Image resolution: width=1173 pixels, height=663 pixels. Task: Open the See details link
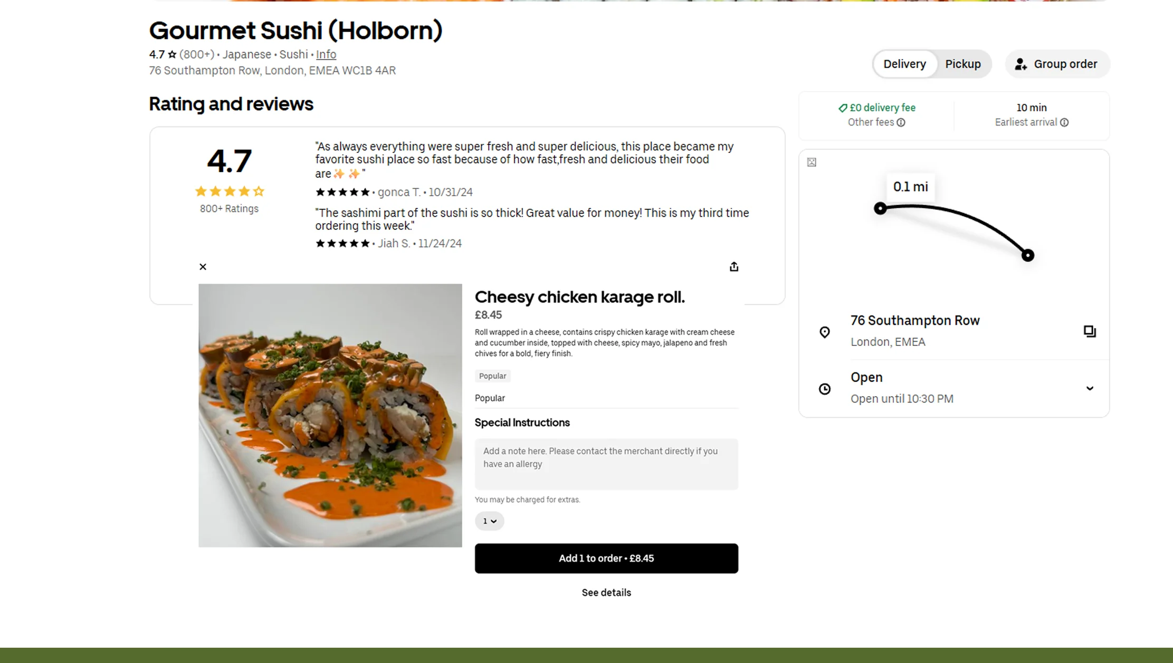606,592
